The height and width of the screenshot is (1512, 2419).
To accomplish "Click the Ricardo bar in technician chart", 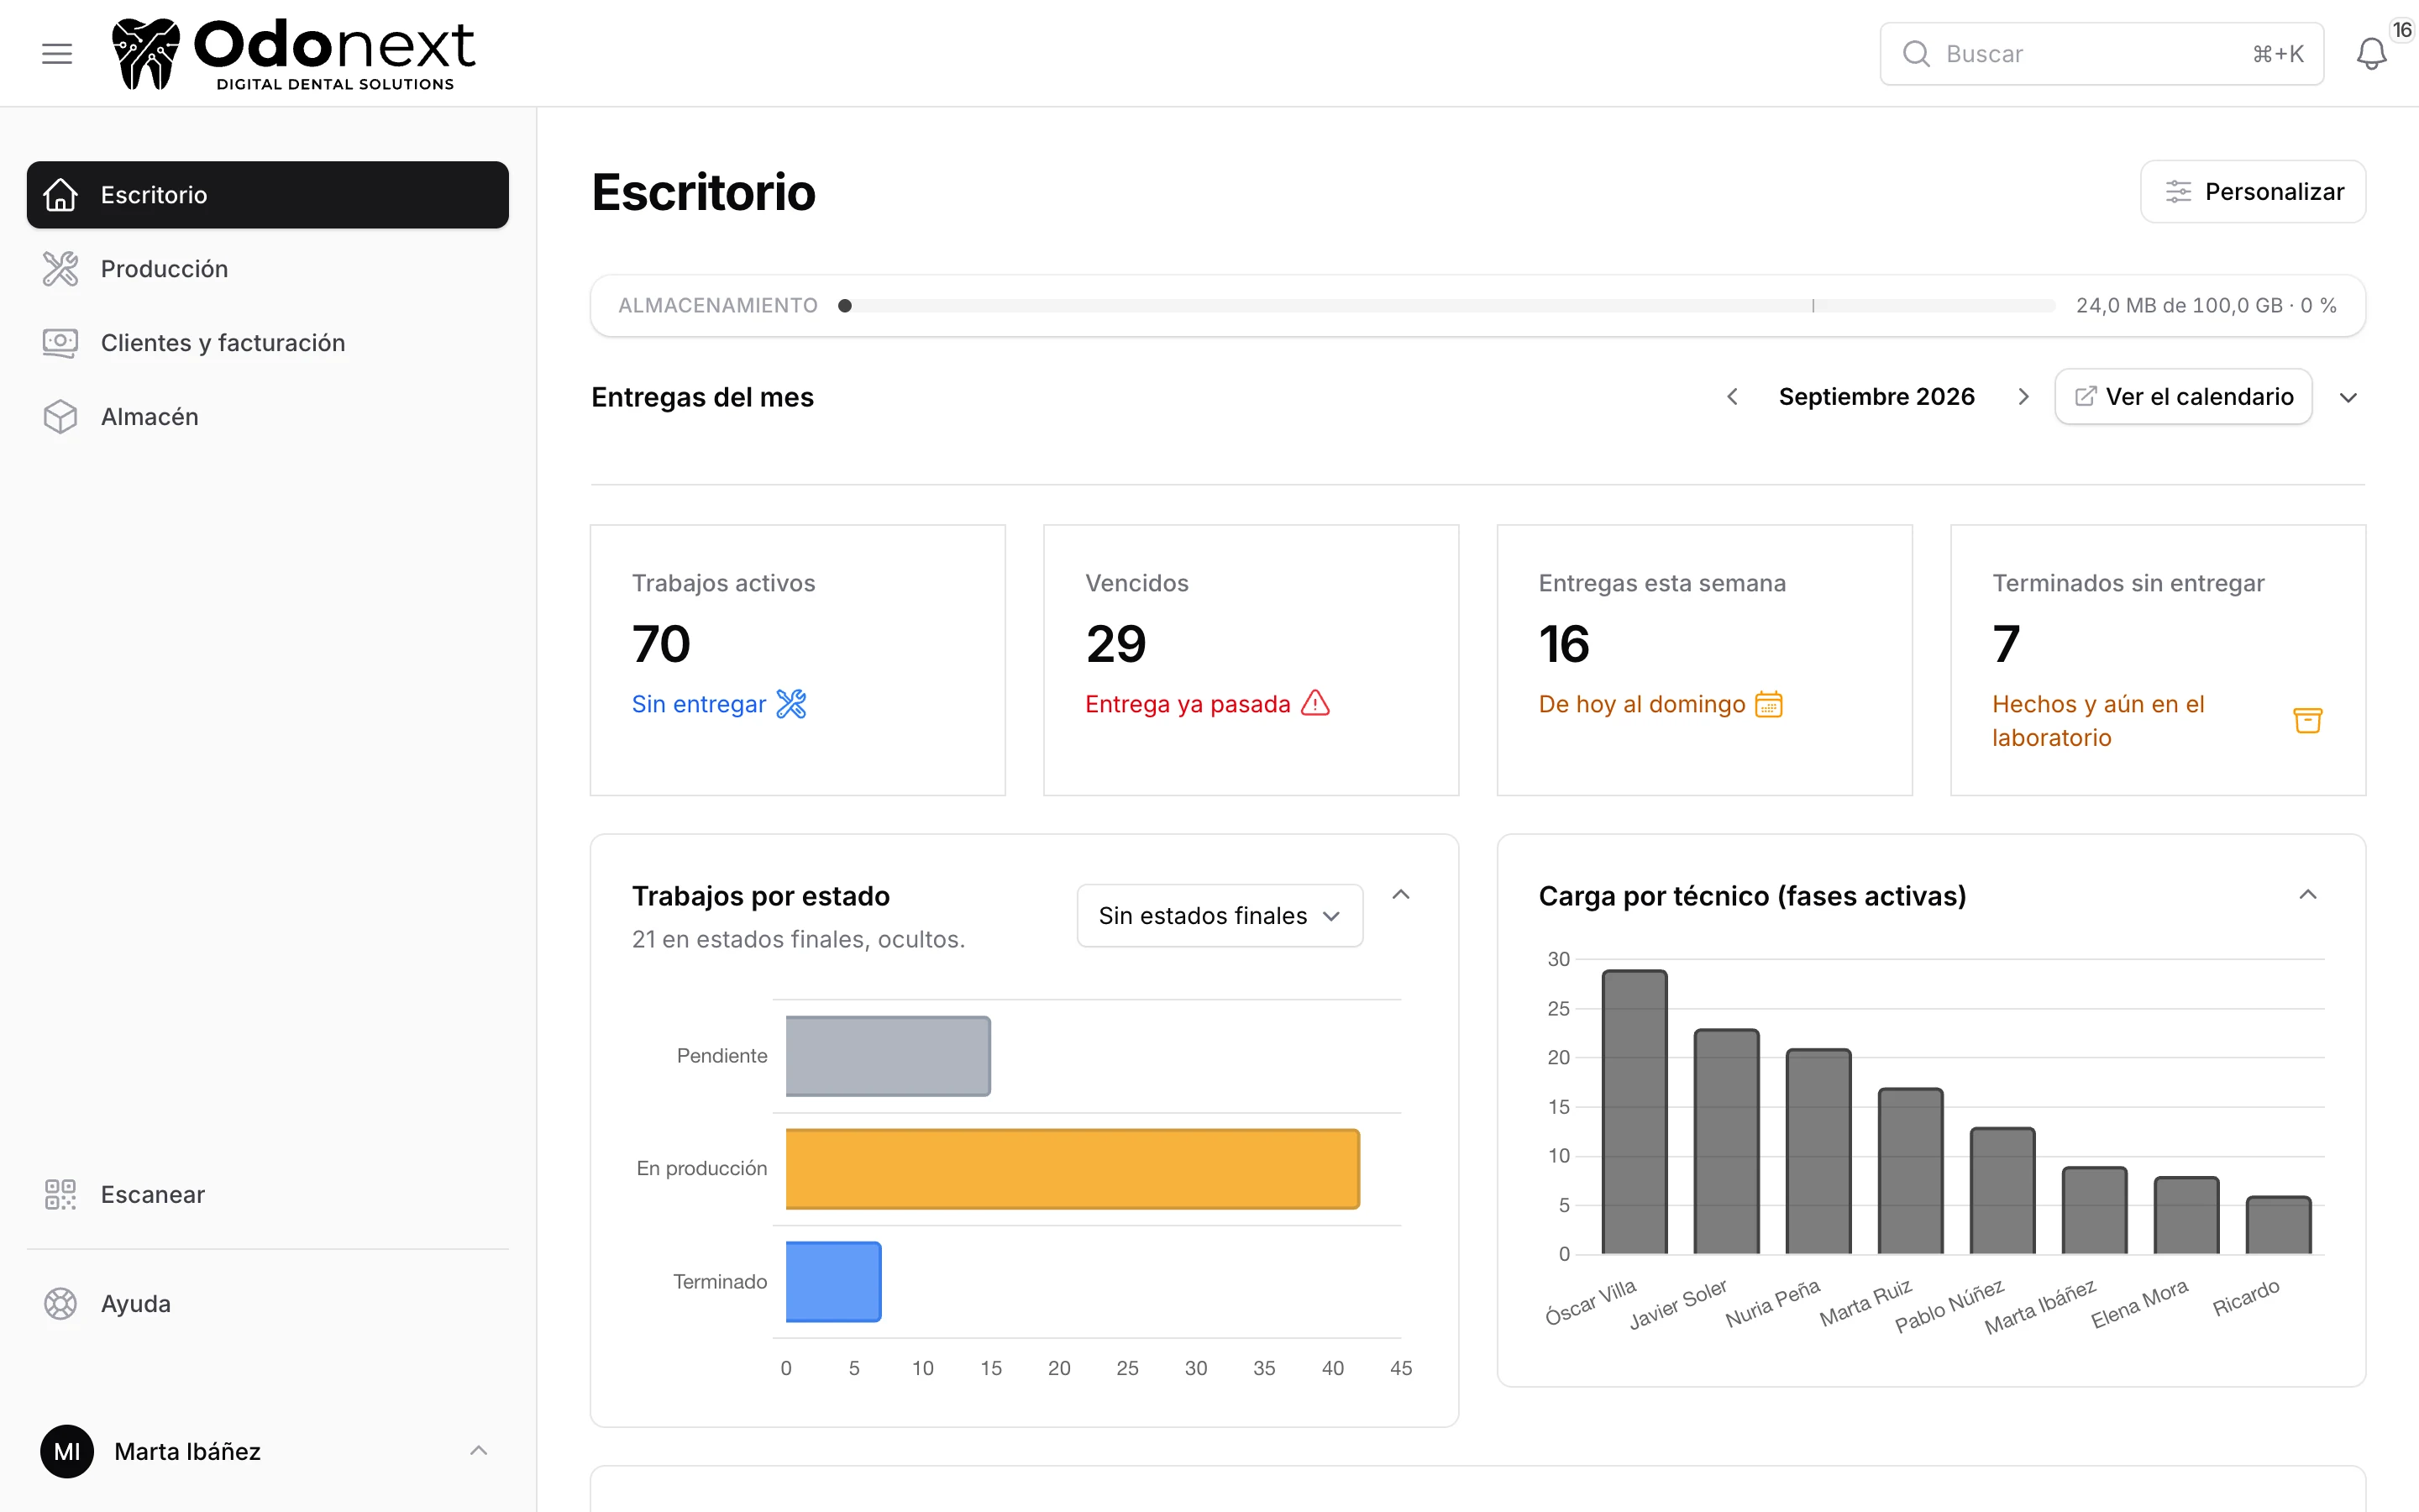I will click(2278, 1225).
